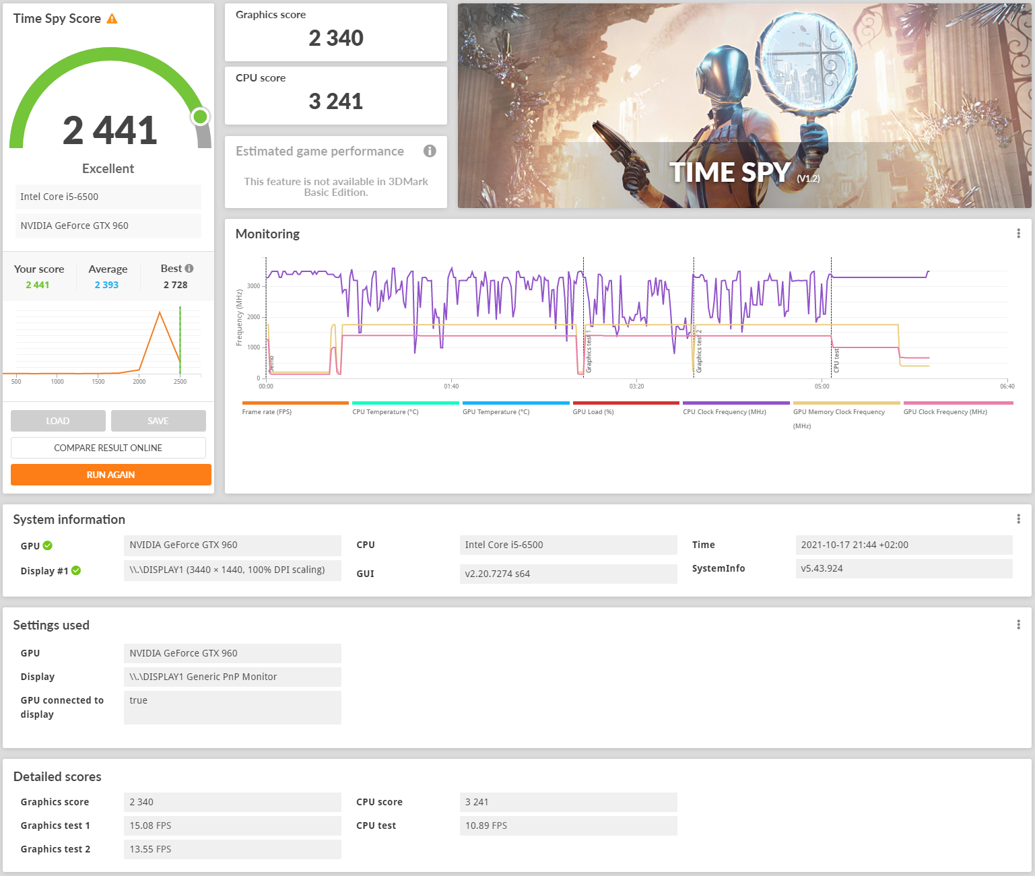This screenshot has height=876, width=1035.
Task: Open Settings used three-dot menu
Action: pos(1018,625)
